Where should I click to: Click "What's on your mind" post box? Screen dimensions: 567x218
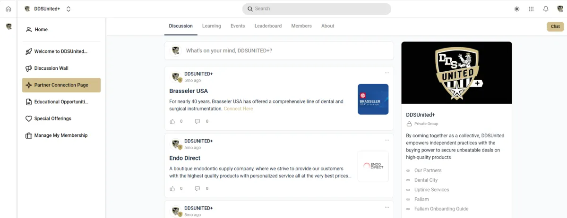(279, 50)
